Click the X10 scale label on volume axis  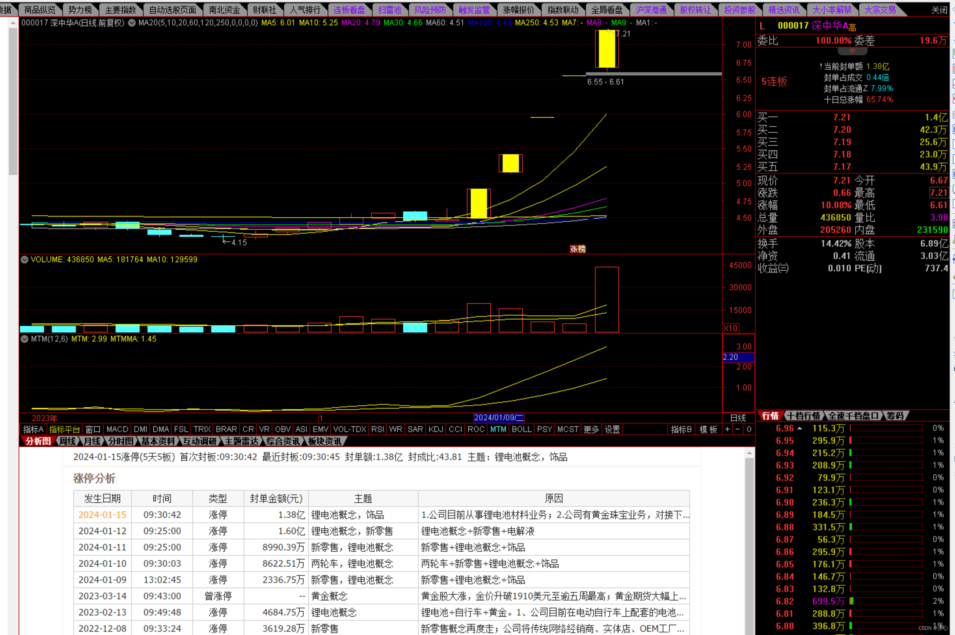click(731, 328)
